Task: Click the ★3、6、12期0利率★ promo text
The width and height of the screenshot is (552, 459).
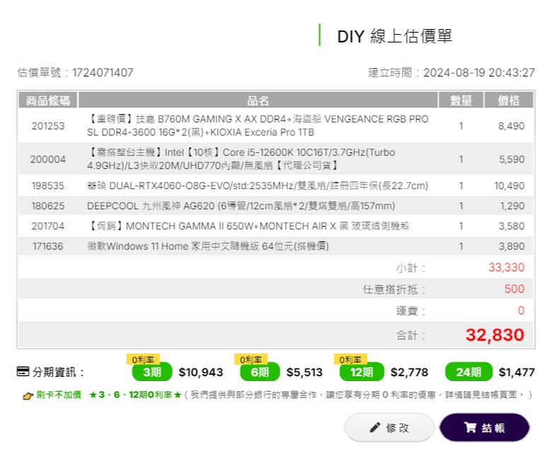Action: click(x=135, y=395)
